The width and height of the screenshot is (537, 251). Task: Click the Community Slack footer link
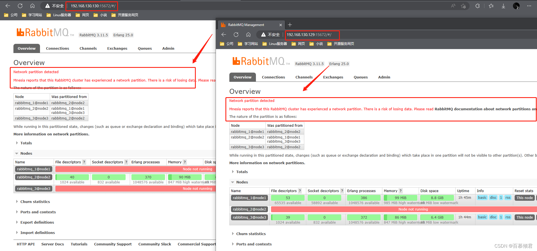[x=155, y=244]
